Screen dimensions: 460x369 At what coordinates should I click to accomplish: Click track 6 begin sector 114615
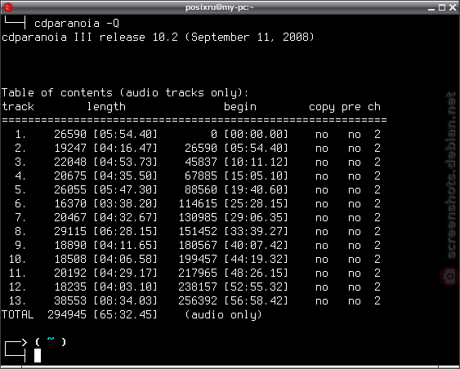pyautogui.click(x=198, y=203)
